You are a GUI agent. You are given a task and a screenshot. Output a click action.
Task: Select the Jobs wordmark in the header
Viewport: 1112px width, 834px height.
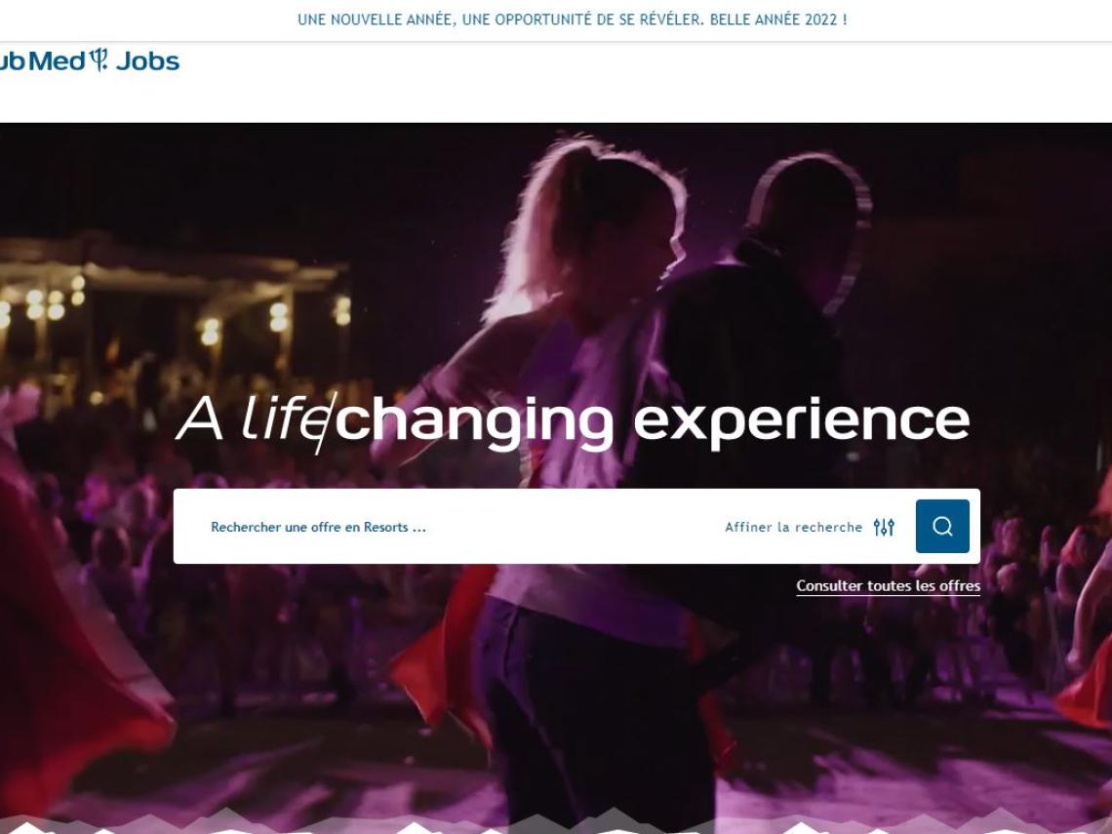point(147,61)
